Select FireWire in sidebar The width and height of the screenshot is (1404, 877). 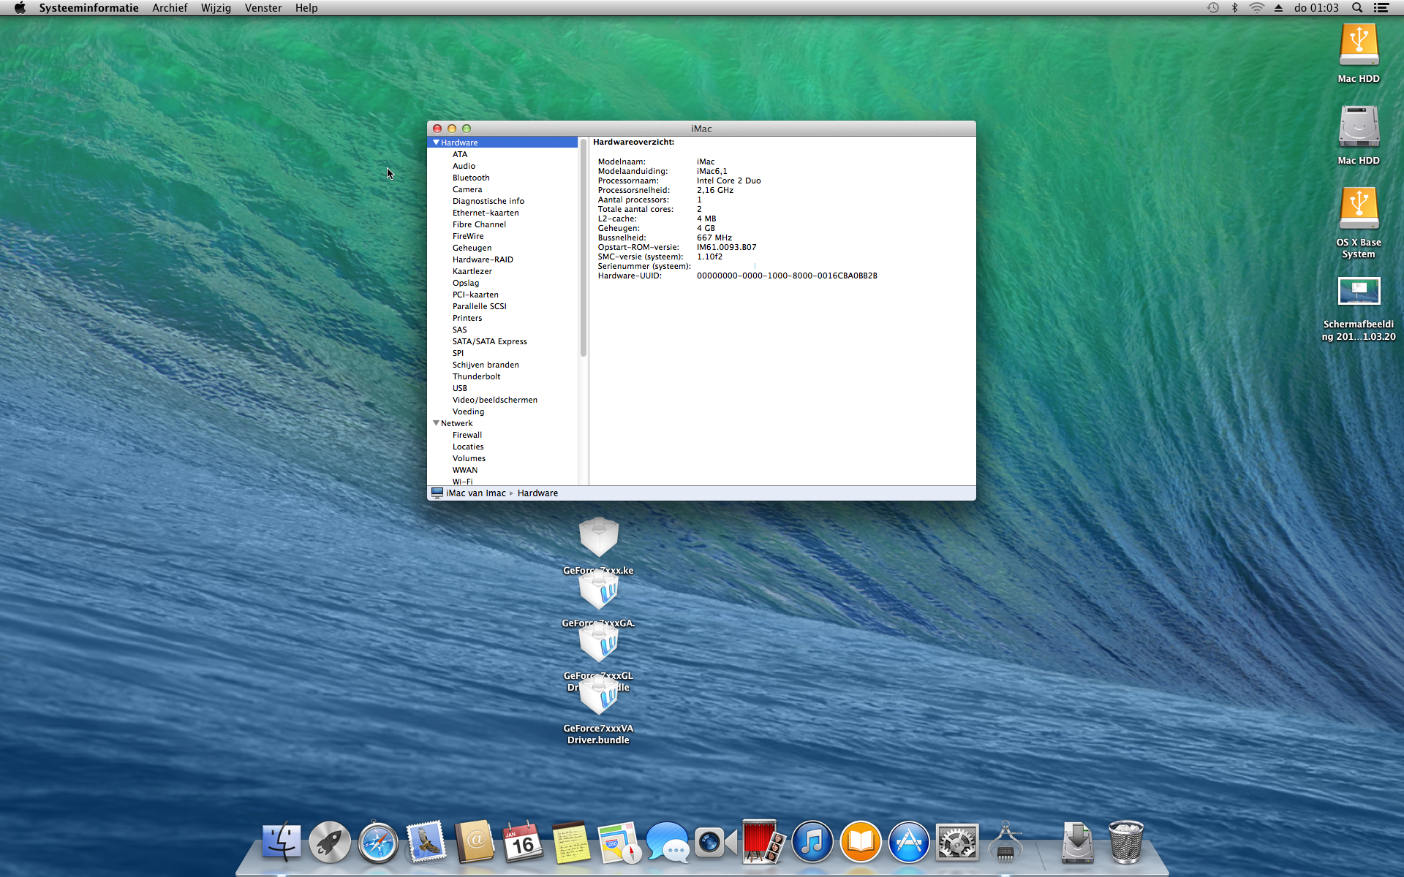468,236
